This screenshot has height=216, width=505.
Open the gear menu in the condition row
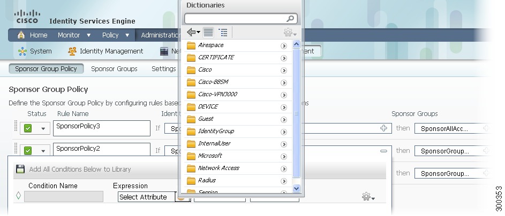(x=368, y=197)
